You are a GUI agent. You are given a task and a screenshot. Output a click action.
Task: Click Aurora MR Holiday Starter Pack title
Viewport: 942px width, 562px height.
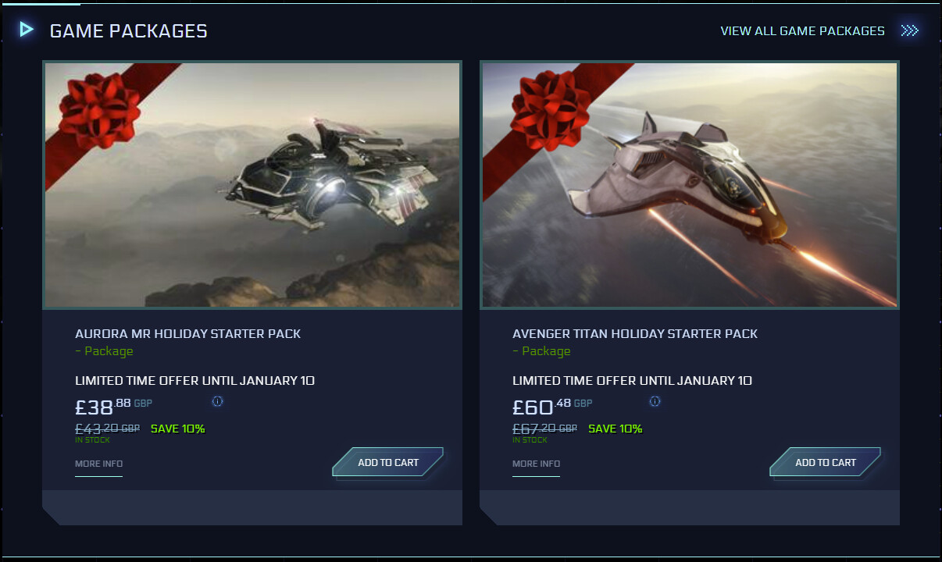tap(187, 333)
